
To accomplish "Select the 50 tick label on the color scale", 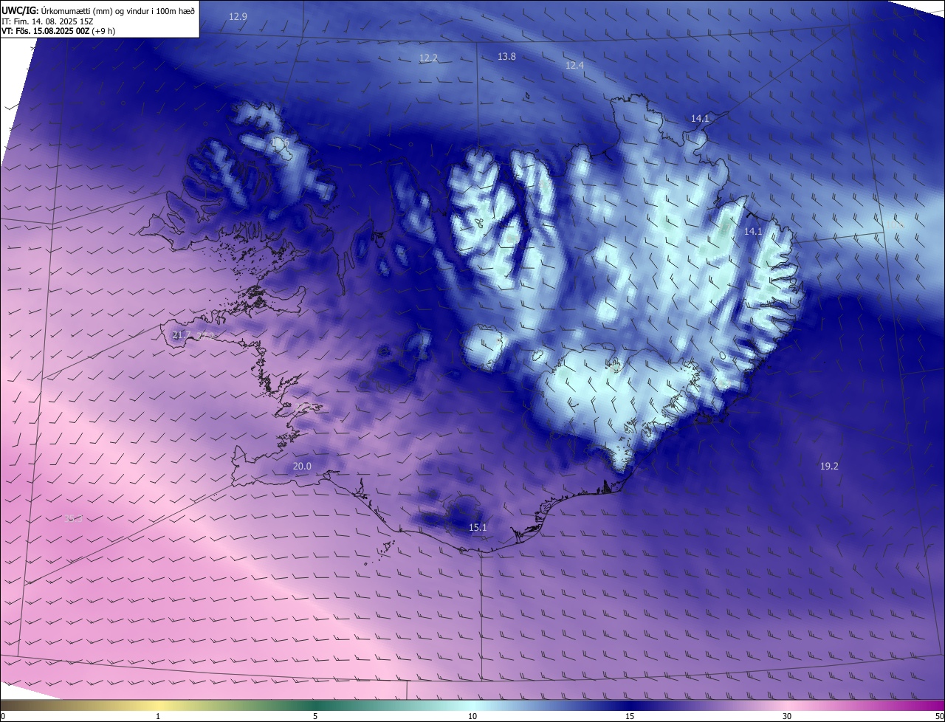I will coord(938,716).
